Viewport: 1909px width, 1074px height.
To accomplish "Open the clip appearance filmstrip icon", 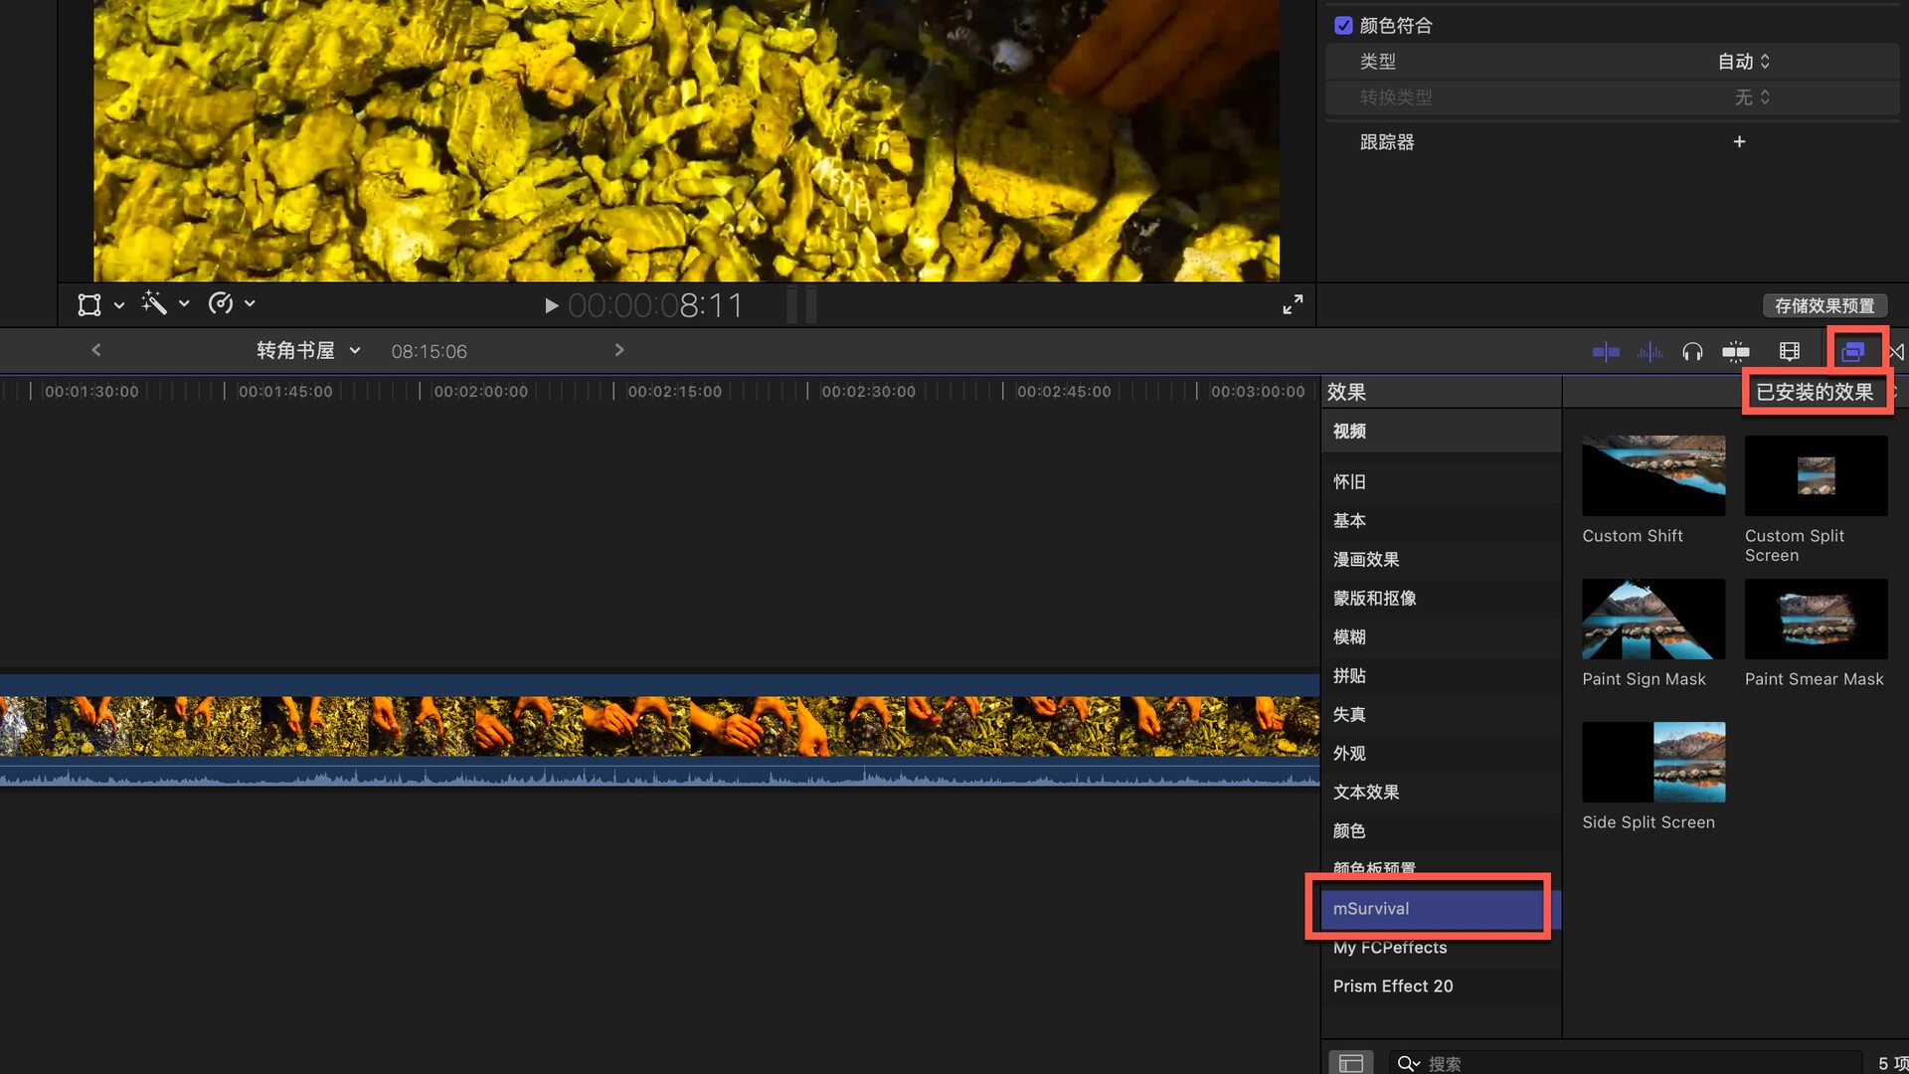I will coord(1790,351).
